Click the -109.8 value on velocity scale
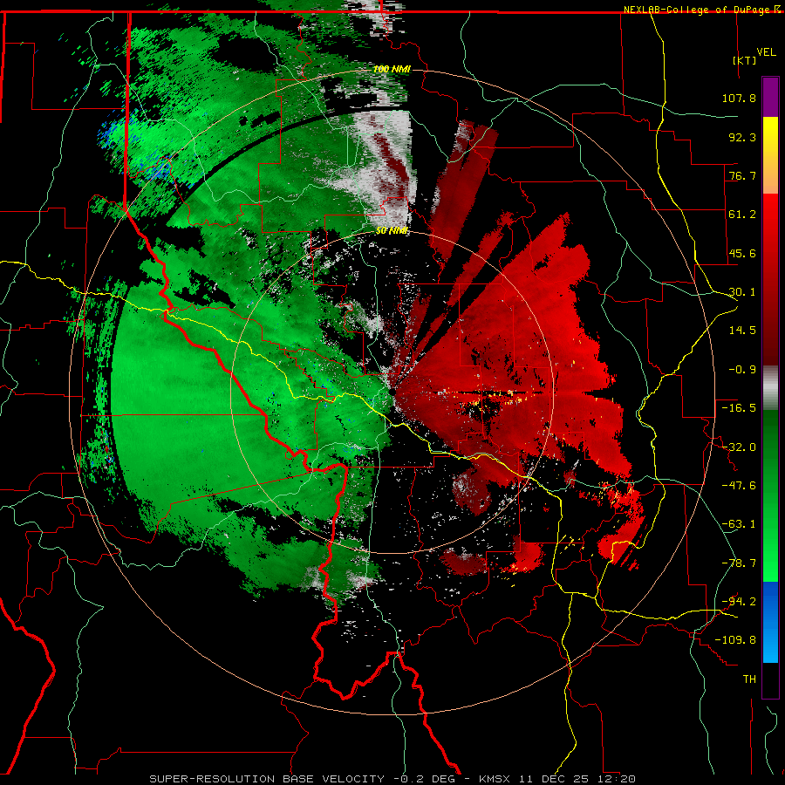The width and height of the screenshot is (785, 785). coord(735,640)
